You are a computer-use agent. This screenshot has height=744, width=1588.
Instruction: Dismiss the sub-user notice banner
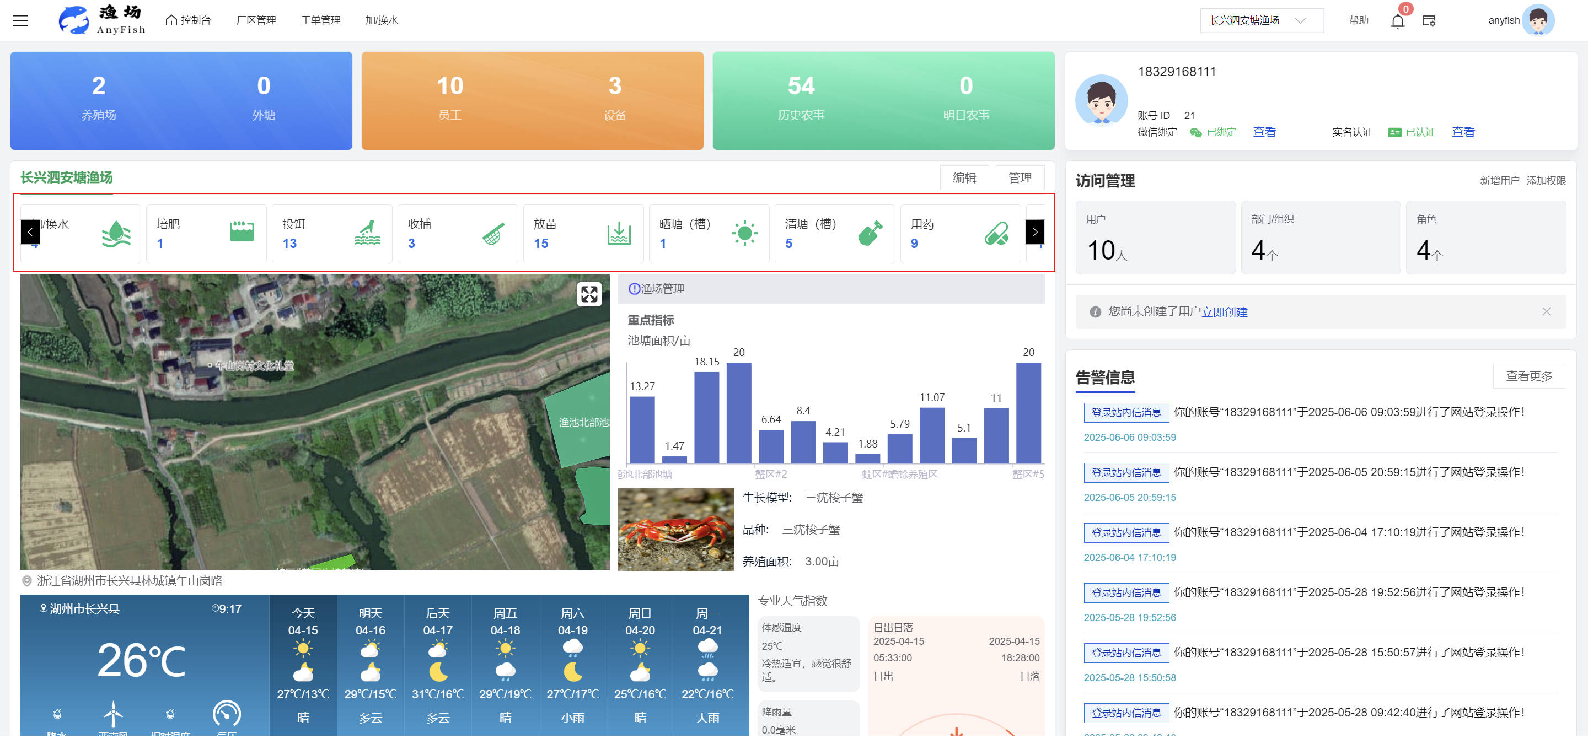[x=1546, y=311]
